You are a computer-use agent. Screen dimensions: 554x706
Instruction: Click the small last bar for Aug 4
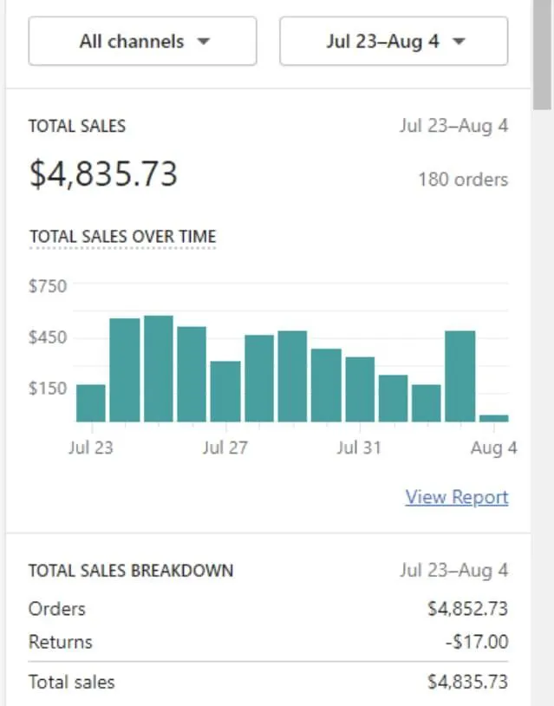[493, 418]
